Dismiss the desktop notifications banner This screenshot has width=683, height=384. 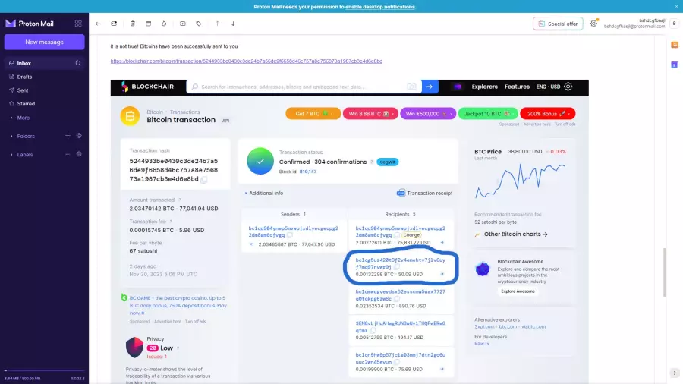[x=676, y=7]
